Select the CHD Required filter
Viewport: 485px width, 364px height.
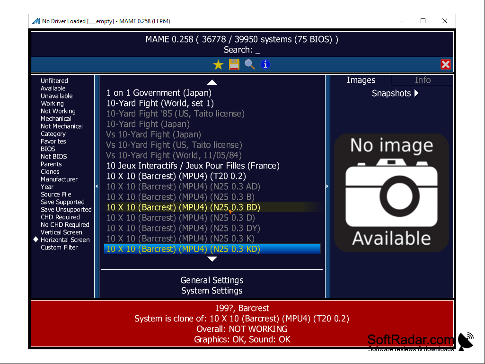click(60, 217)
